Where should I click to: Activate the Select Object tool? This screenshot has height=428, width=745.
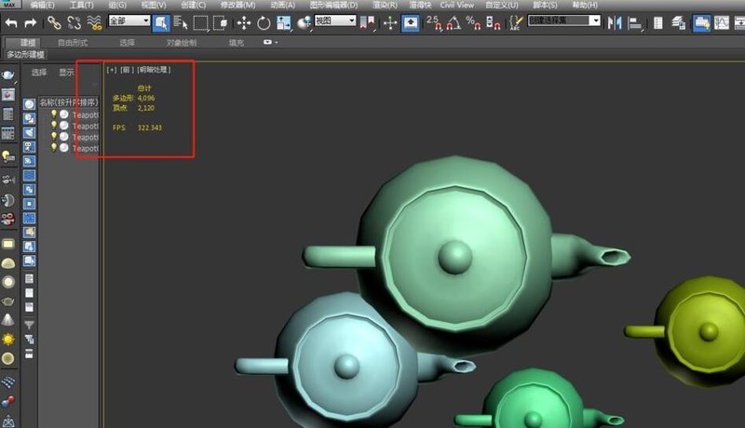coord(161,21)
